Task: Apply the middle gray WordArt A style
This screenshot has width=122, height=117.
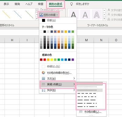Action: [85, 15]
